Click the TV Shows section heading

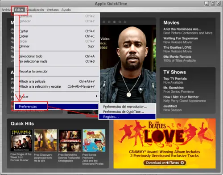tap(175, 72)
